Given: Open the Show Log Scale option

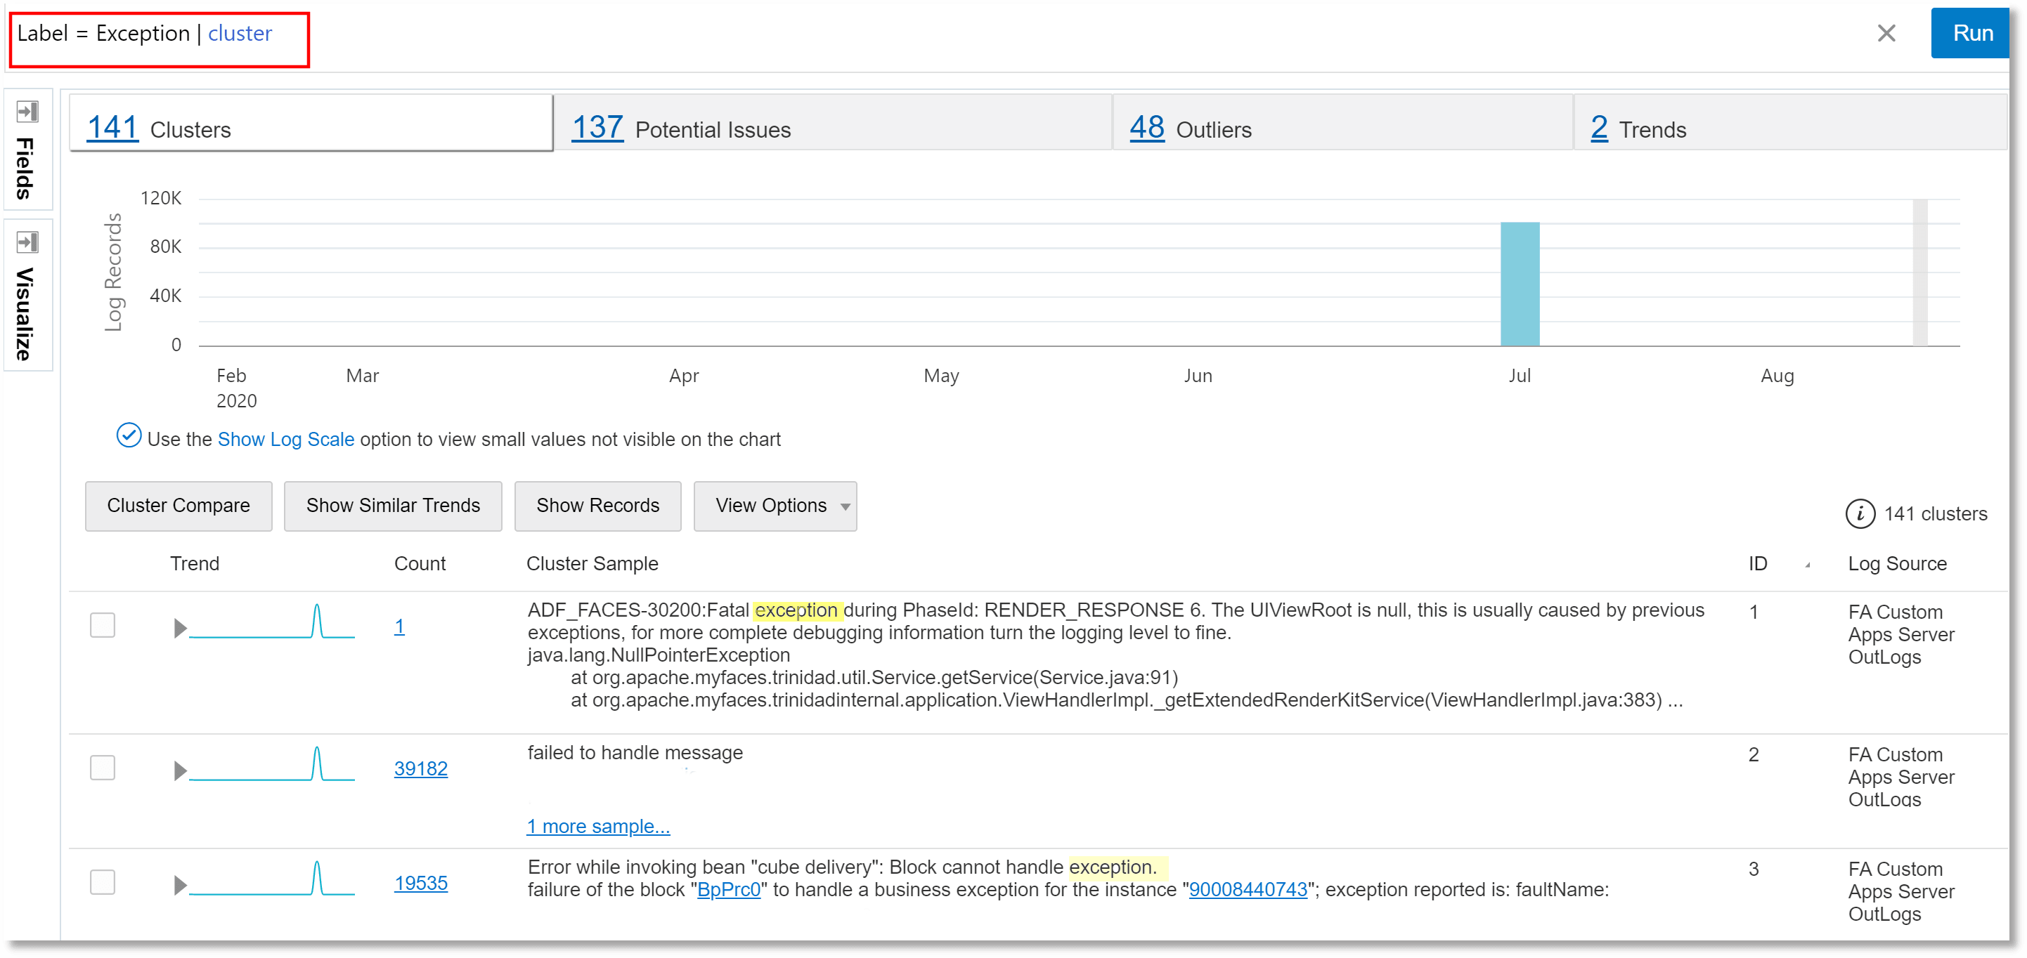Looking at the screenshot, I should 285,439.
